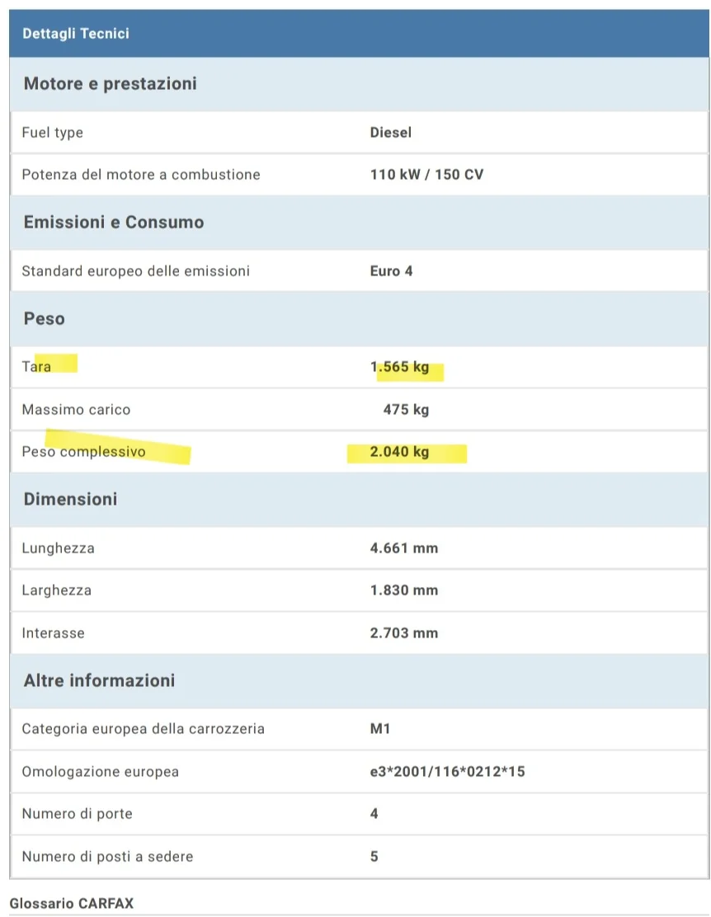This screenshot has height=917, width=711.
Task: Select the Altre informazioni section header
Action: (x=100, y=680)
